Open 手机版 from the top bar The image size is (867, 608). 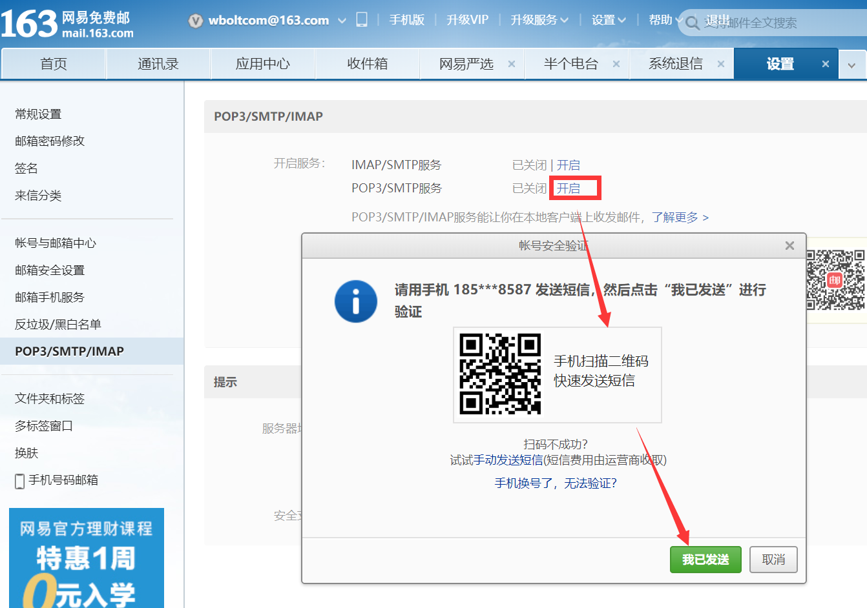pos(407,20)
